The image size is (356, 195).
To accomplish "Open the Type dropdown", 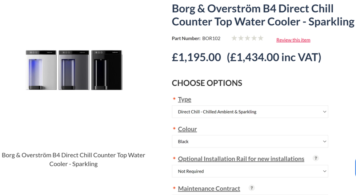I will tap(250, 111).
